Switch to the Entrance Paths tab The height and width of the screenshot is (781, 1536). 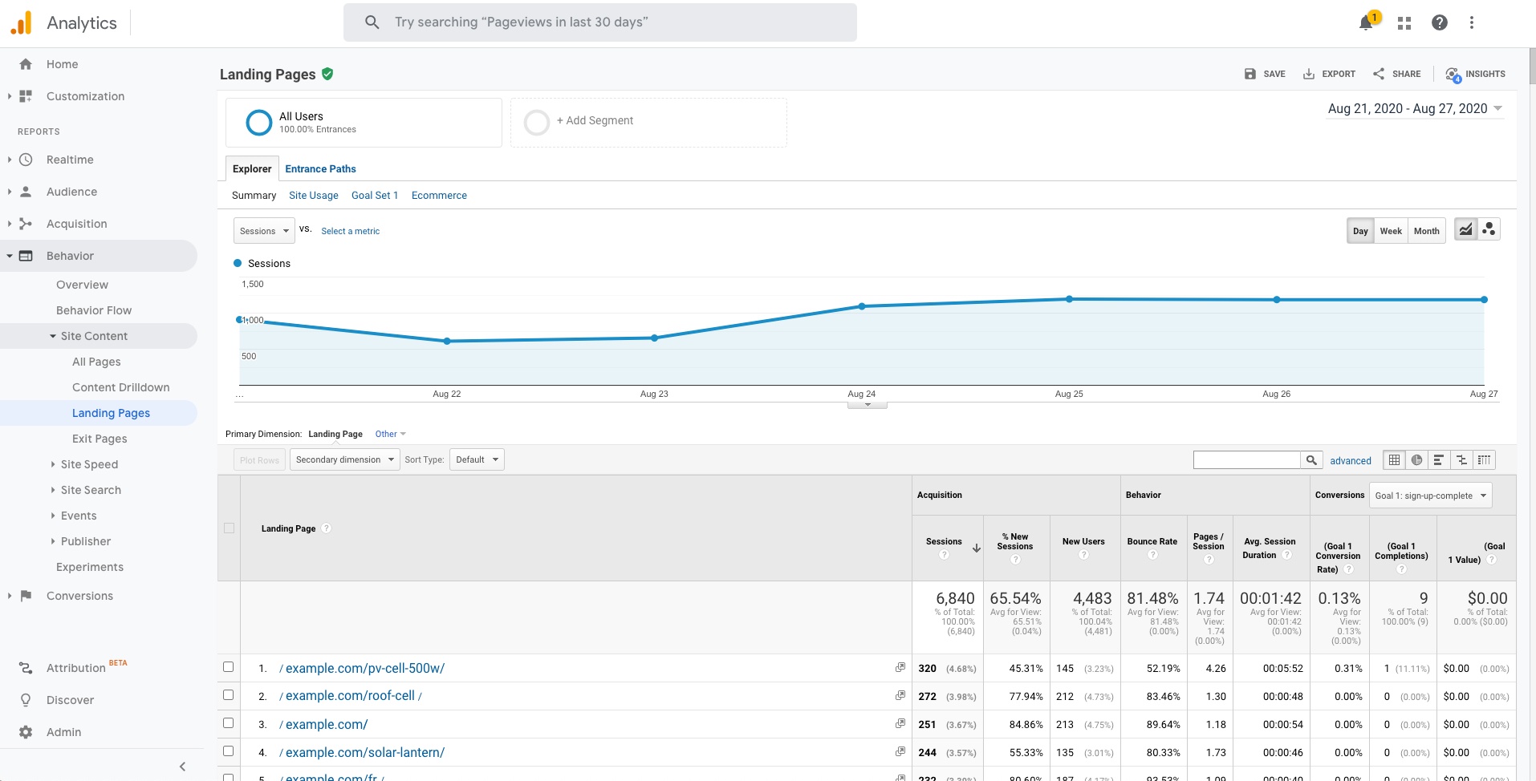click(x=320, y=169)
